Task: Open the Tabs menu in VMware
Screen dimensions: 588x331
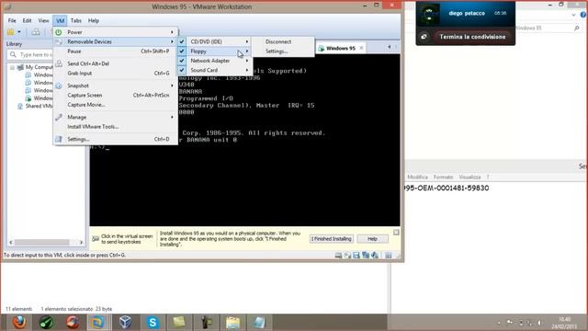Action: pos(75,20)
